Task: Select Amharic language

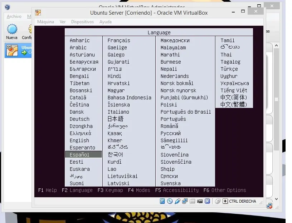Action: click(x=80, y=40)
